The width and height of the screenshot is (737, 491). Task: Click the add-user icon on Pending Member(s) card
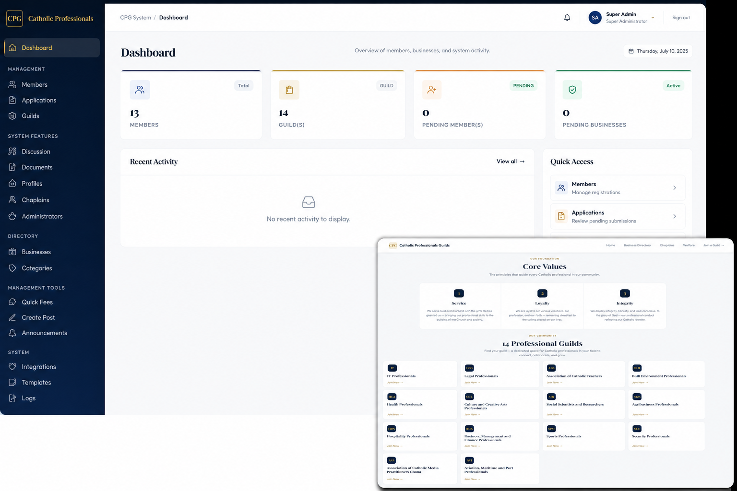click(x=432, y=90)
